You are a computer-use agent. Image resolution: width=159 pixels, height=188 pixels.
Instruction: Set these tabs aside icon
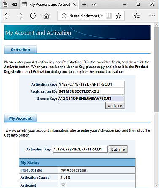pyautogui.click(x=14, y=5)
